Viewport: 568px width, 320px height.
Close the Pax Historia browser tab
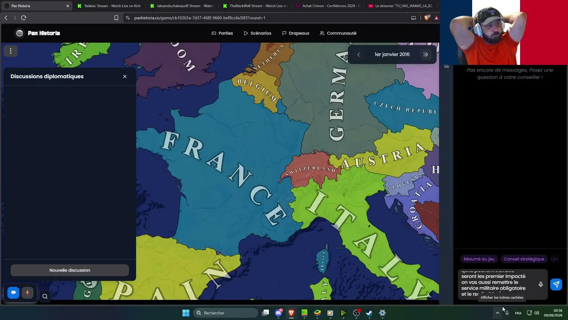click(67, 6)
